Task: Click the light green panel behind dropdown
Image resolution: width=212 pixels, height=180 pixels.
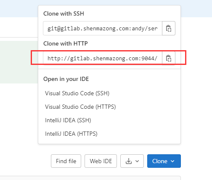Action: point(19,62)
